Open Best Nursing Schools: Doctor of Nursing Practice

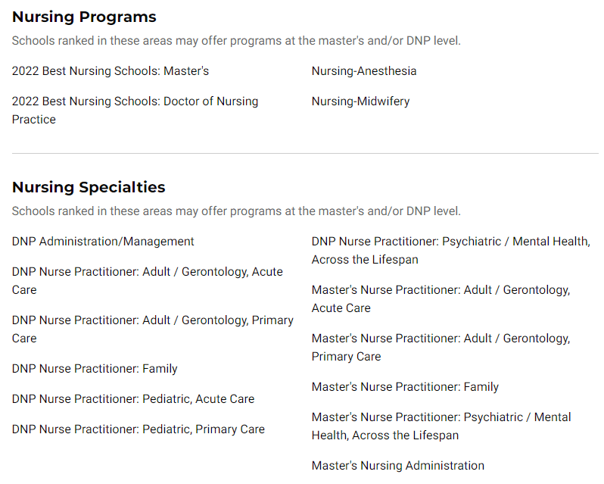coord(135,111)
